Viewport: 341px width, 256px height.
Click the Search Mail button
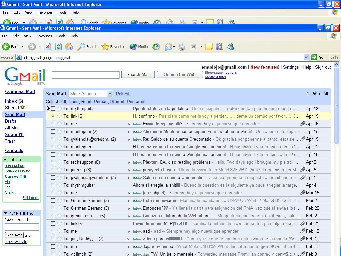click(138, 74)
